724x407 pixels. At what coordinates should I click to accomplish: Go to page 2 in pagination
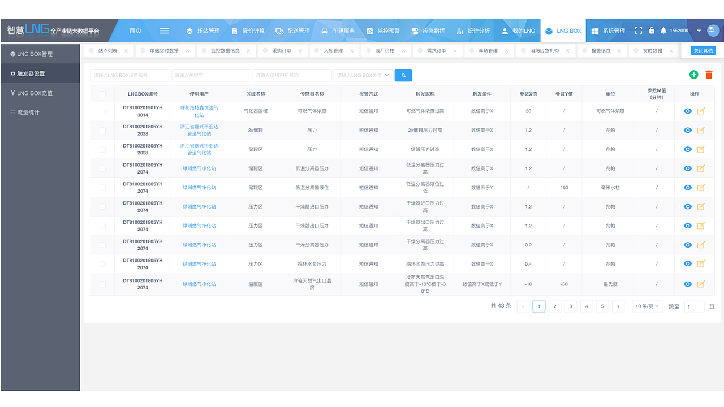pyautogui.click(x=555, y=306)
